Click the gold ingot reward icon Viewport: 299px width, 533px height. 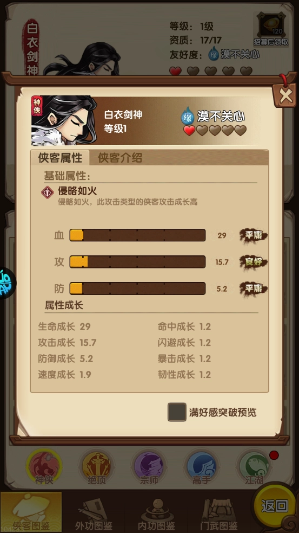[x=271, y=27]
